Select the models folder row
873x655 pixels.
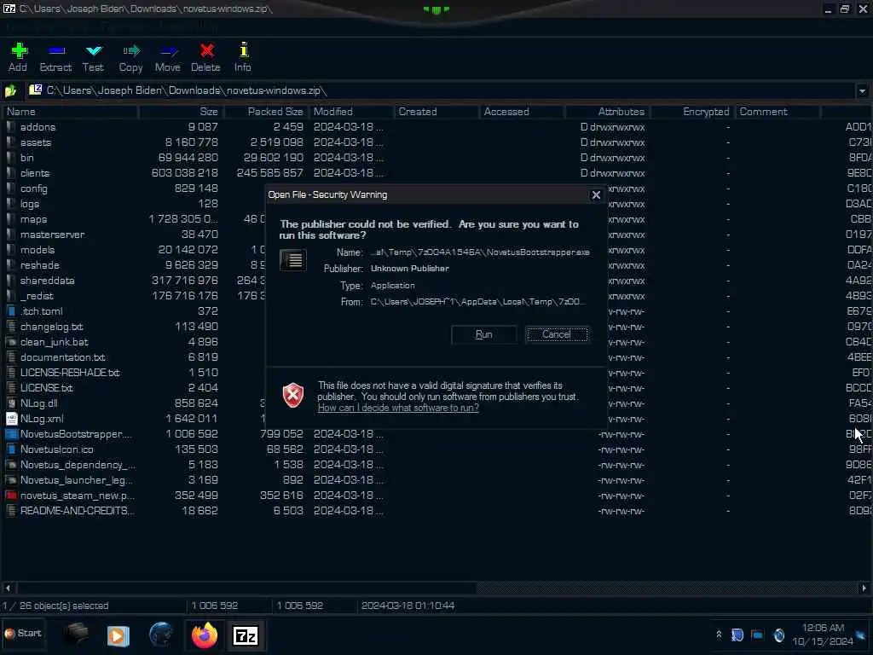click(38, 250)
